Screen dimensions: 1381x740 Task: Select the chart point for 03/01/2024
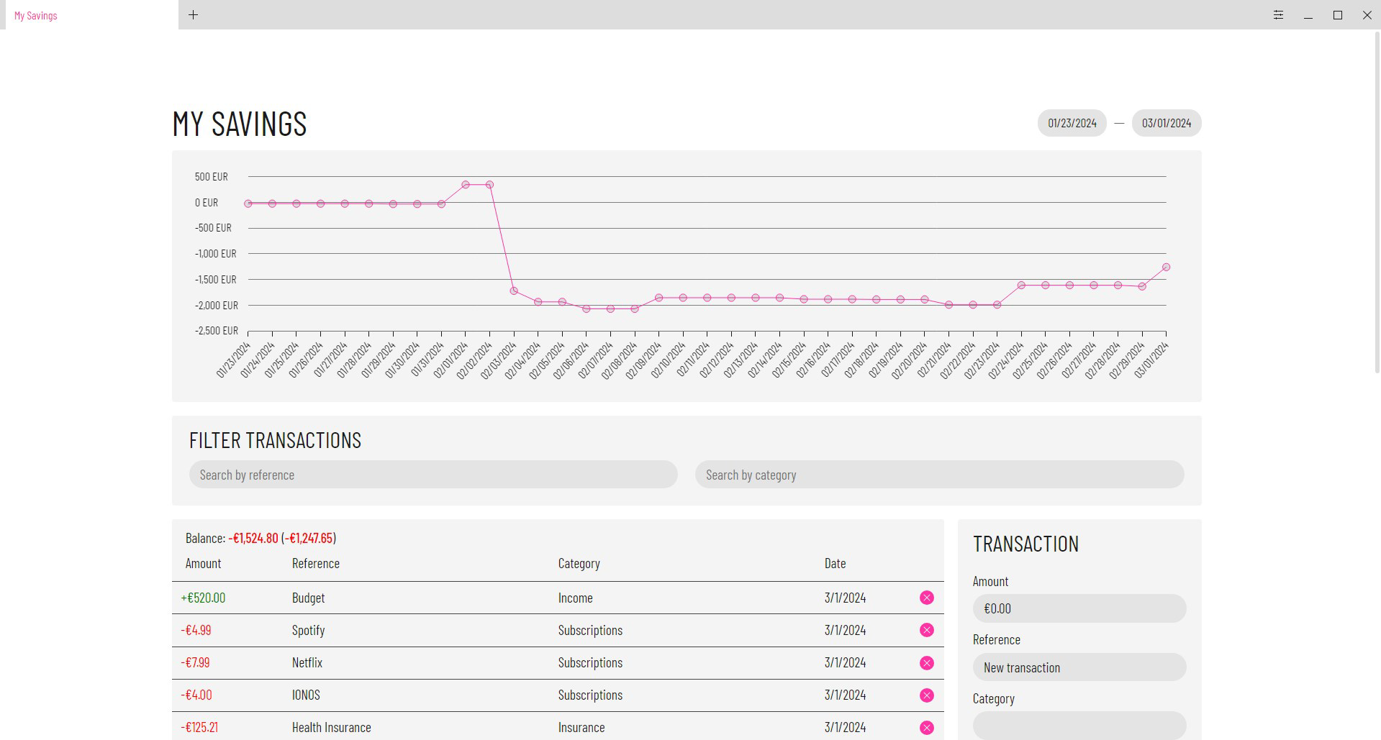point(1166,268)
